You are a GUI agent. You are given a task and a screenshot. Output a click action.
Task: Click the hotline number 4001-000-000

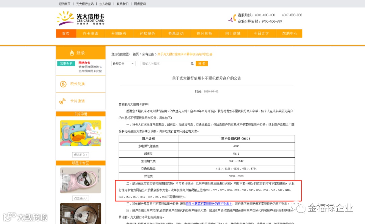pyautogui.click(x=265, y=15)
